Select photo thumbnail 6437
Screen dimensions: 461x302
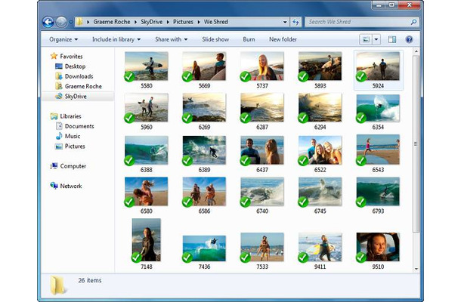point(262,150)
